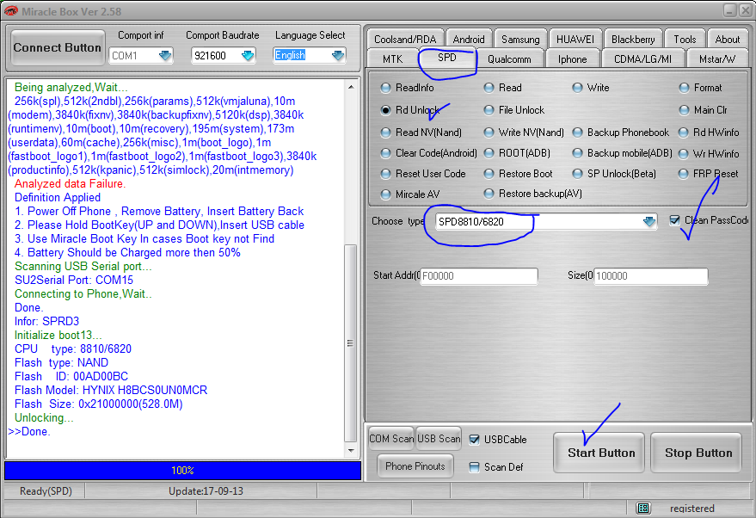The image size is (756, 518).
Task: Switch to the Blackberry tab
Action: point(633,39)
